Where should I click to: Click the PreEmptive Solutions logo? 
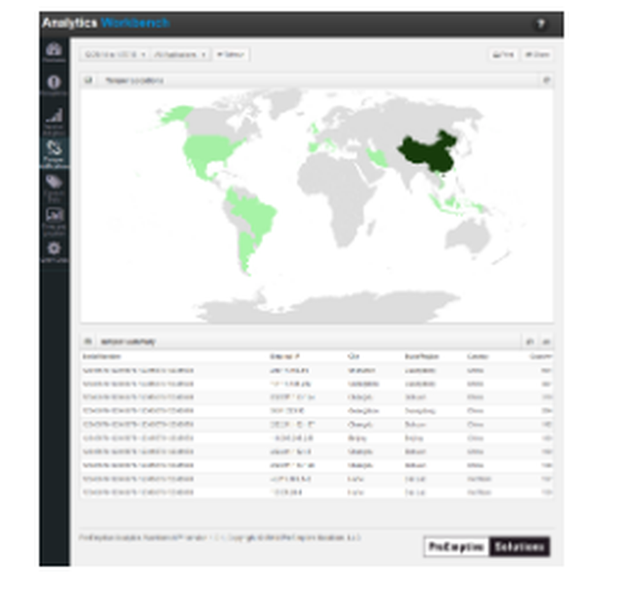pyautogui.click(x=487, y=546)
